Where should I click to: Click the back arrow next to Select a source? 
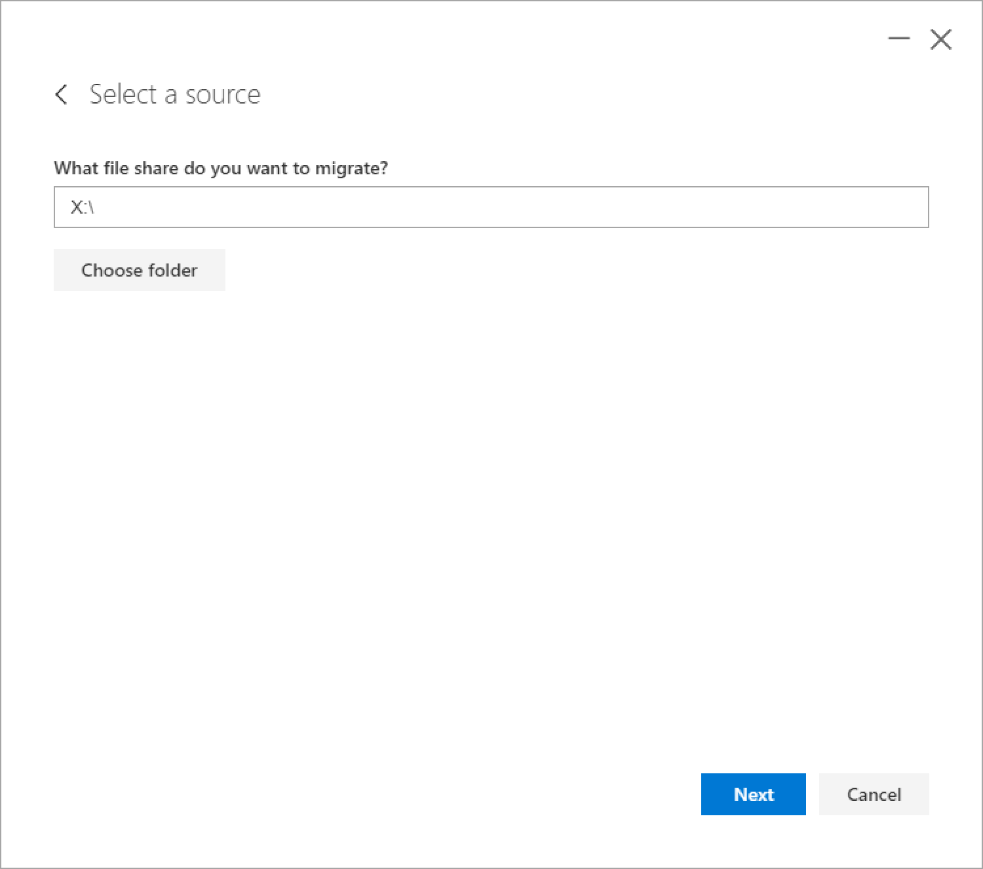(x=62, y=95)
